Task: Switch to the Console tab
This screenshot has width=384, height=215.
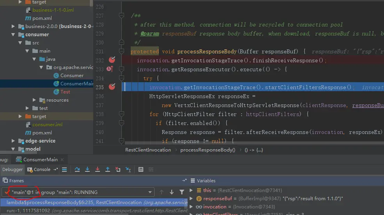Action: [42, 169]
